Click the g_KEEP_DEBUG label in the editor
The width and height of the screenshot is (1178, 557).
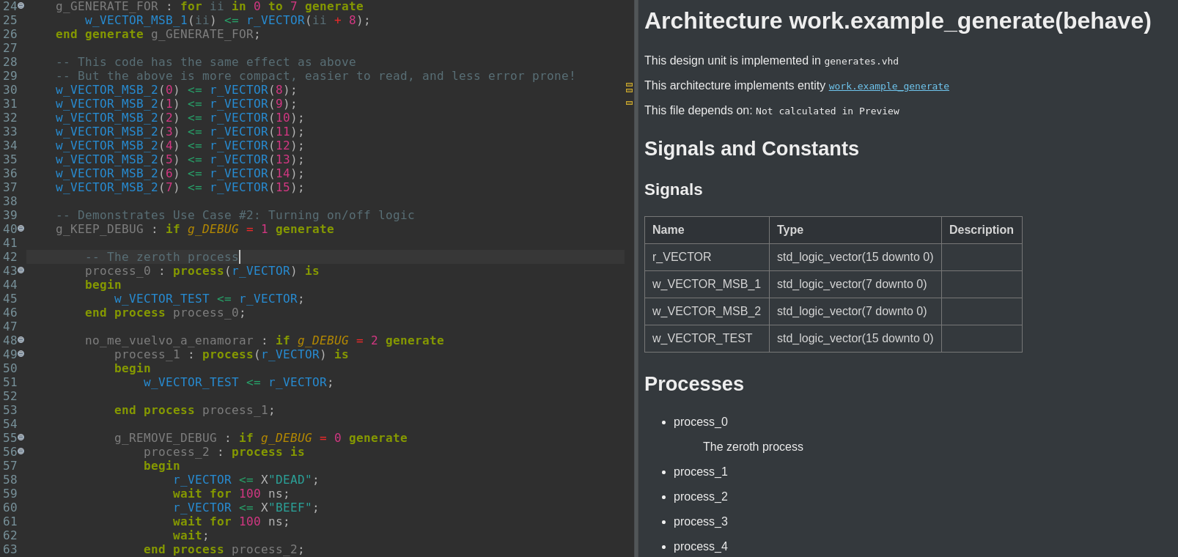[100, 229]
